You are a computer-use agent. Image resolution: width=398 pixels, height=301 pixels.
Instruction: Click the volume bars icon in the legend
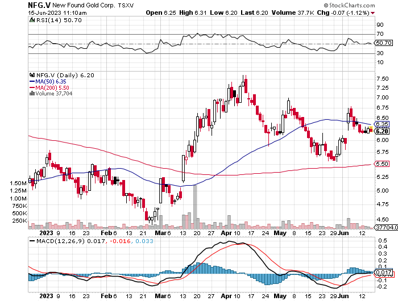point(32,93)
